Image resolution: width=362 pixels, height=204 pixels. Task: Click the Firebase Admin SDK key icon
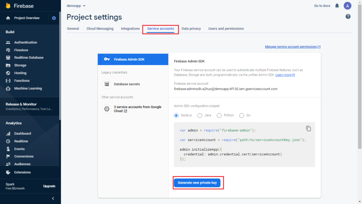tap(107, 59)
